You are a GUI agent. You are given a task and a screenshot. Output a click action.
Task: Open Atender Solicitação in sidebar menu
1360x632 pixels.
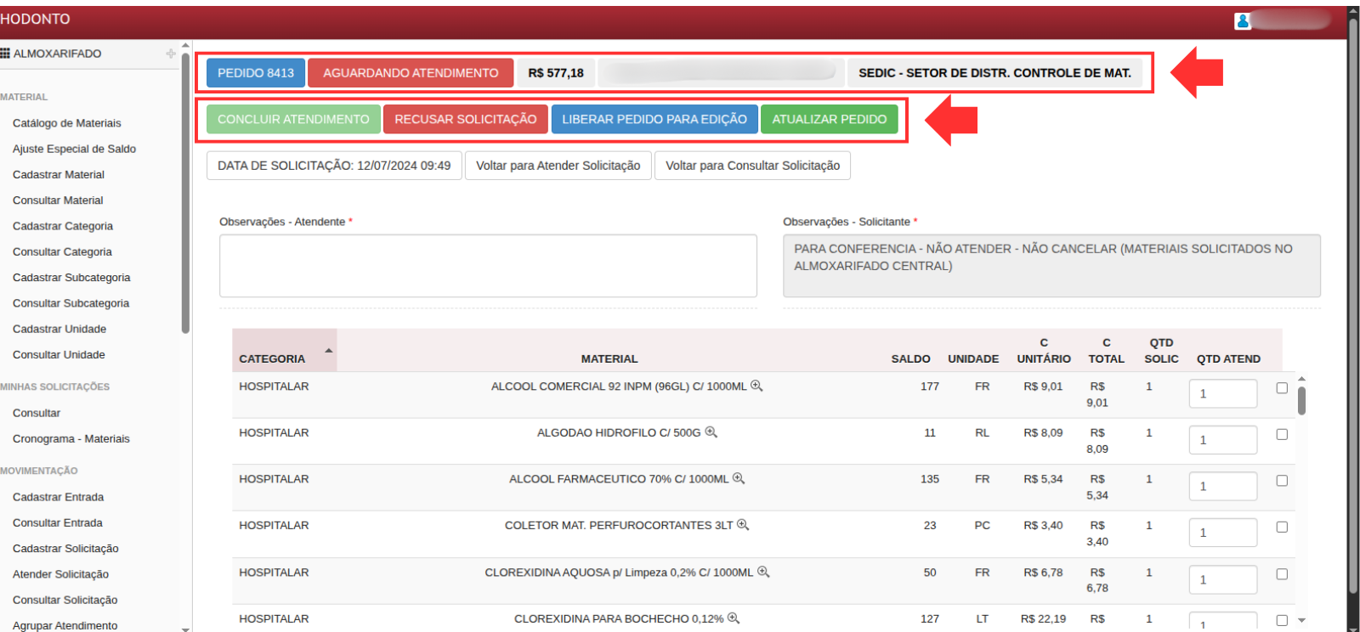[x=60, y=574]
